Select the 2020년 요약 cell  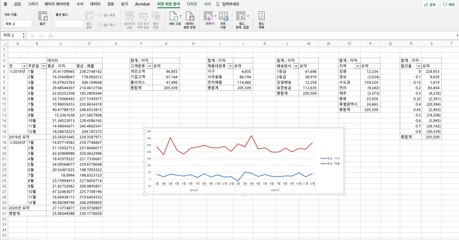tap(27, 208)
